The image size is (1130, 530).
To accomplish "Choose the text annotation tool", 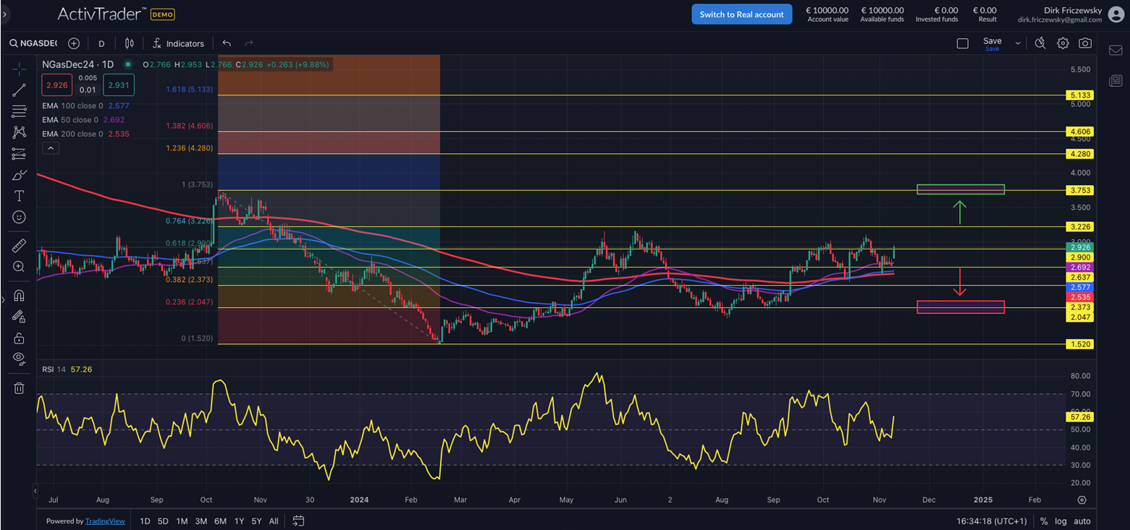I will click(19, 196).
